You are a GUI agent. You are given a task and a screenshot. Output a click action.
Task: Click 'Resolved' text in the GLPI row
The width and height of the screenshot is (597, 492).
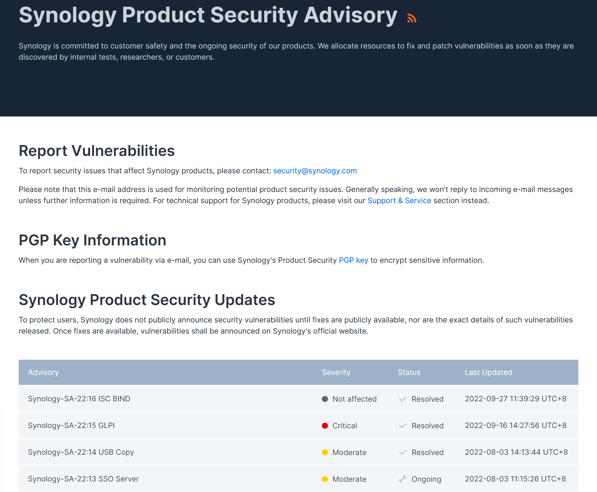pos(428,426)
